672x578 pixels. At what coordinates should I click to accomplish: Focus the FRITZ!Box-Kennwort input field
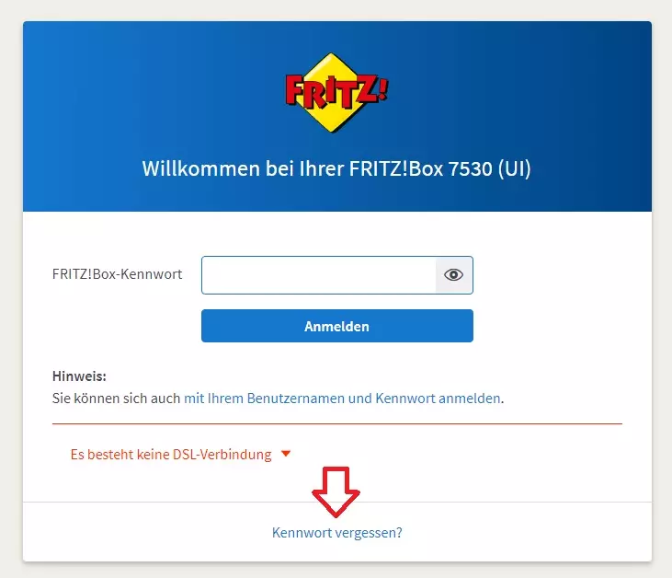319,275
